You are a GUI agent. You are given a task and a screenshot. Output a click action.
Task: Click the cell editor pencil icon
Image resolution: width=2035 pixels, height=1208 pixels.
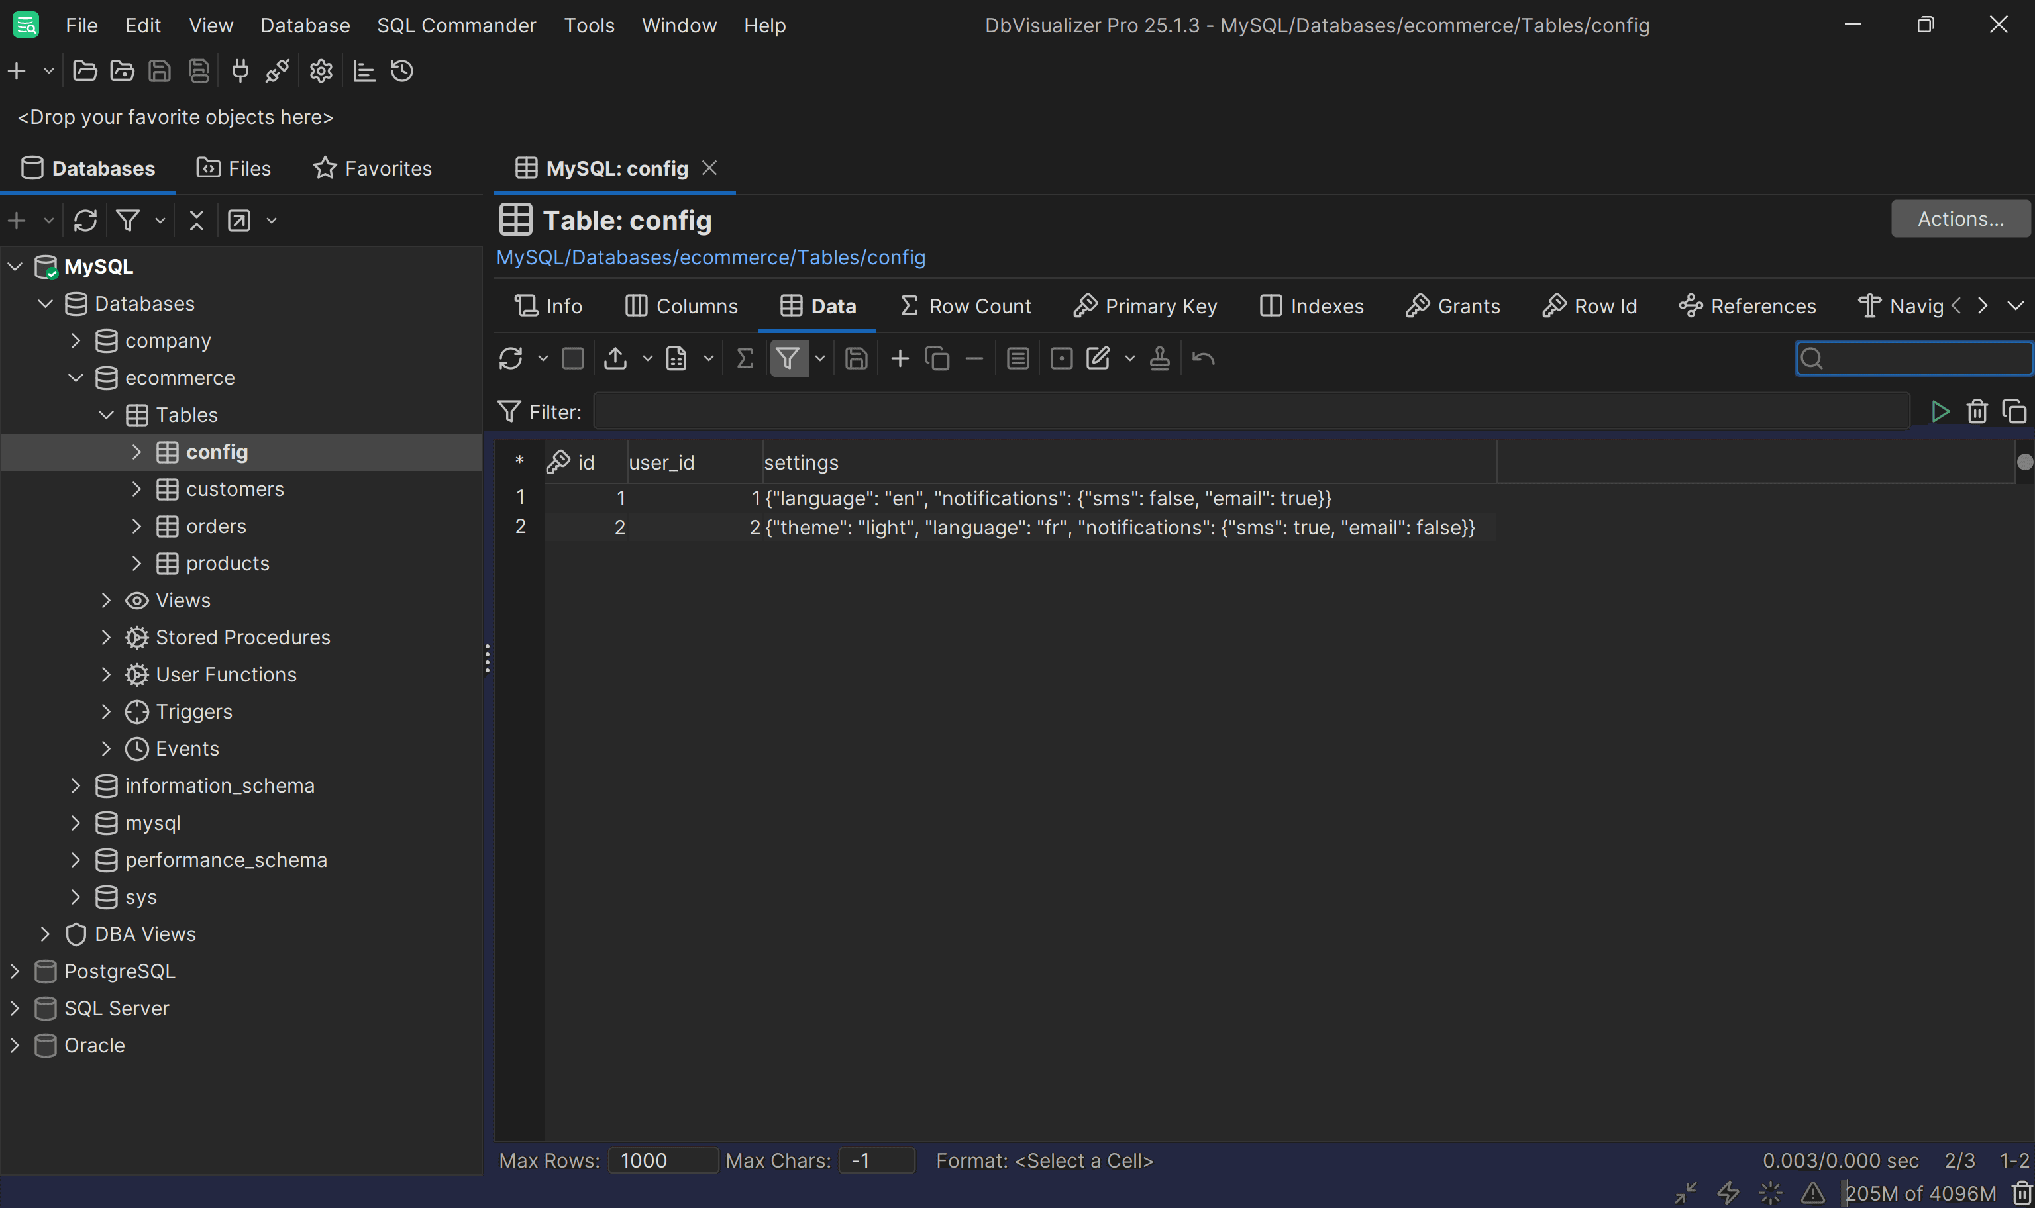click(x=1097, y=358)
